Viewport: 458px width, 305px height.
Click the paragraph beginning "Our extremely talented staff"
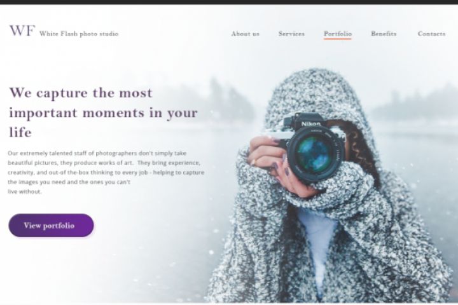pos(106,172)
